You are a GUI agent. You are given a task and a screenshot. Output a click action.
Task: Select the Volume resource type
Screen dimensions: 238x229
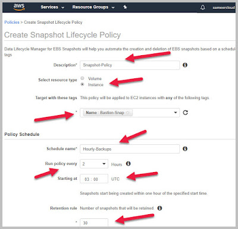tap(82, 78)
